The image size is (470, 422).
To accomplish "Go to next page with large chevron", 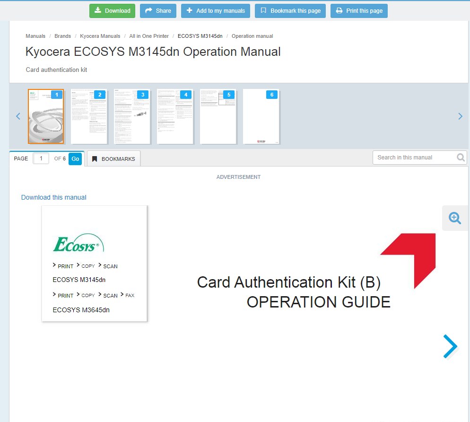I will point(450,346).
